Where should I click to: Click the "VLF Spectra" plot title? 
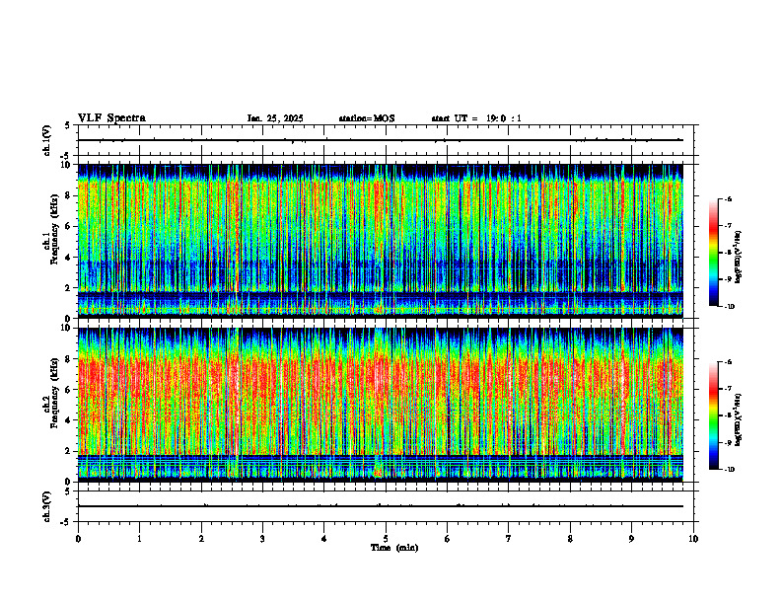(x=111, y=118)
